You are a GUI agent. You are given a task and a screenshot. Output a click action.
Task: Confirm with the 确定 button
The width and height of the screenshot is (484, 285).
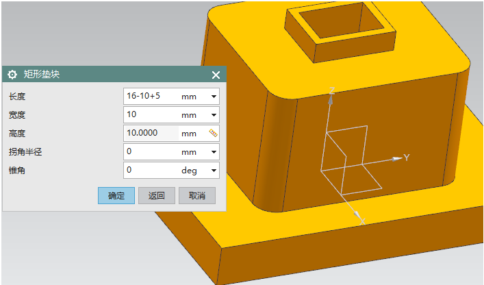116,195
